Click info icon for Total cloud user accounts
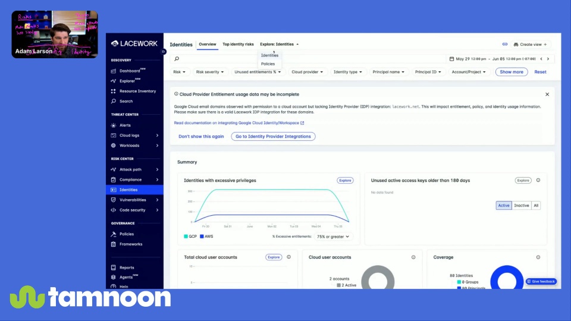The image size is (571, 321). (289, 257)
